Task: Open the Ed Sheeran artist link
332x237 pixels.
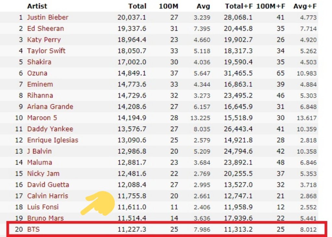Action: coord(45,28)
